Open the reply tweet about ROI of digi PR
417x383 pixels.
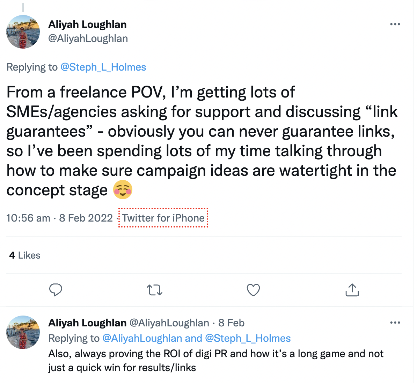(216, 361)
